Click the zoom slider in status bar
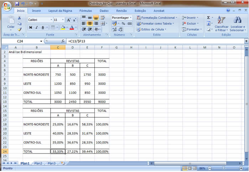The image size is (249, 172). click(223, 168)
